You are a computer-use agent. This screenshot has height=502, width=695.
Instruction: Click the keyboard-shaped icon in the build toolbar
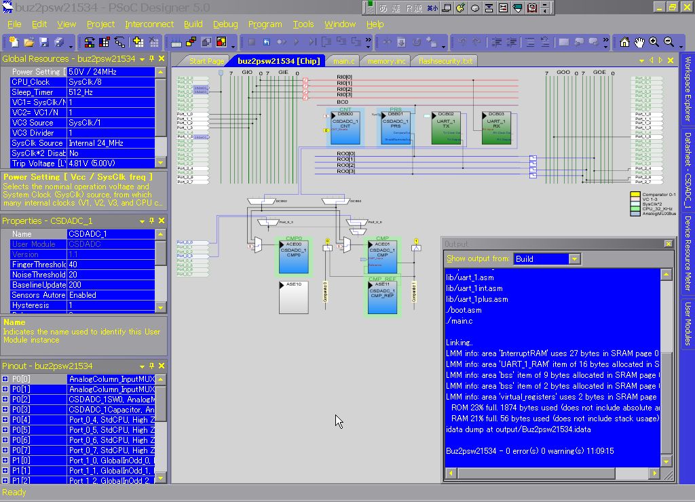tap(176, 43)
